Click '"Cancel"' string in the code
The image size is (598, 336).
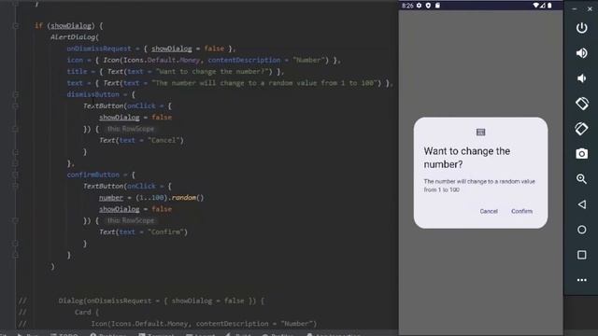pyautogui.click(x=164, y=140)
